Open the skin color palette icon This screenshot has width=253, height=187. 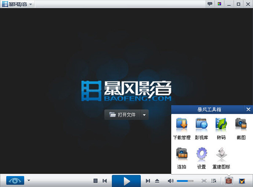coord(219,4)
